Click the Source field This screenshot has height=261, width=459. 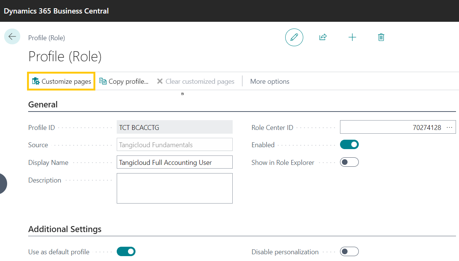pos(175,145)
